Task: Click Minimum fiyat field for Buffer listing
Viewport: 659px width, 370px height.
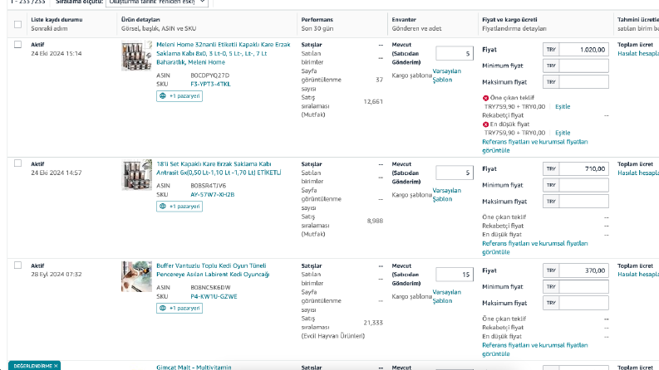Action: click(x=583, y=287)
